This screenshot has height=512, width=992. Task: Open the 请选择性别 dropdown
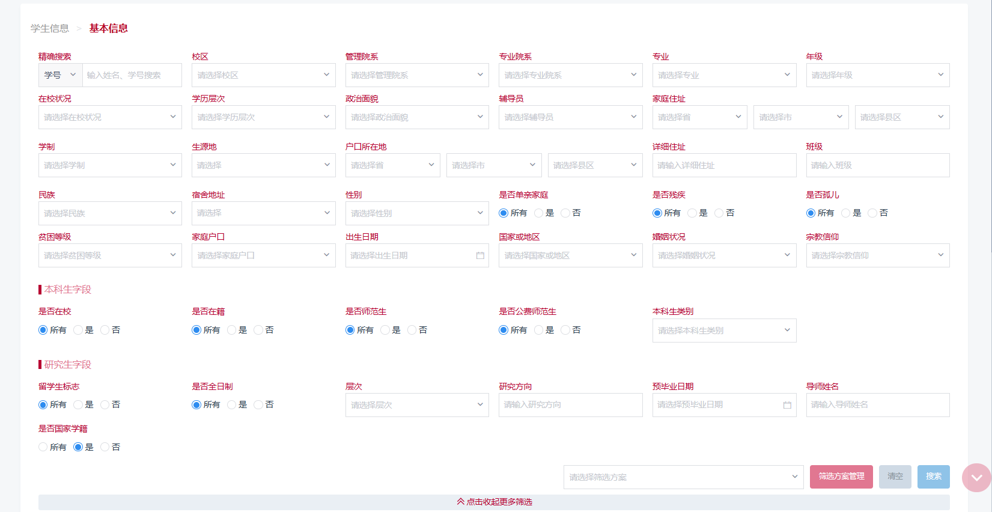[417, 213]
